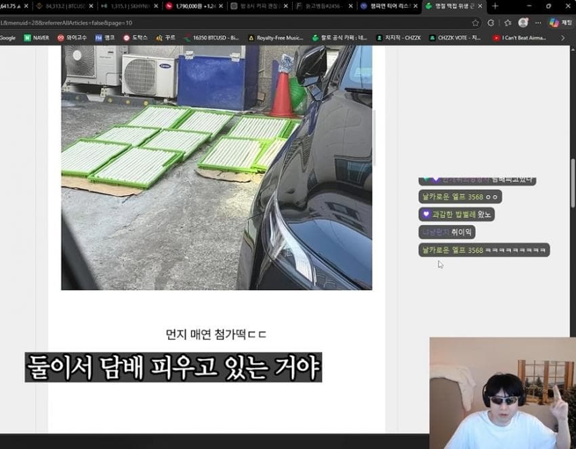Viewport: 576px width, 449px height.
Task: Click the caption 먼지 매연 첨가떡ㄷㄷ
Action: [216, 335]
